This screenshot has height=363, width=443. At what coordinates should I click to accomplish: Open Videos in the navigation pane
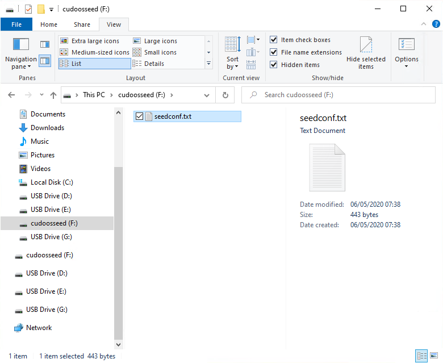tap(40, 169)
